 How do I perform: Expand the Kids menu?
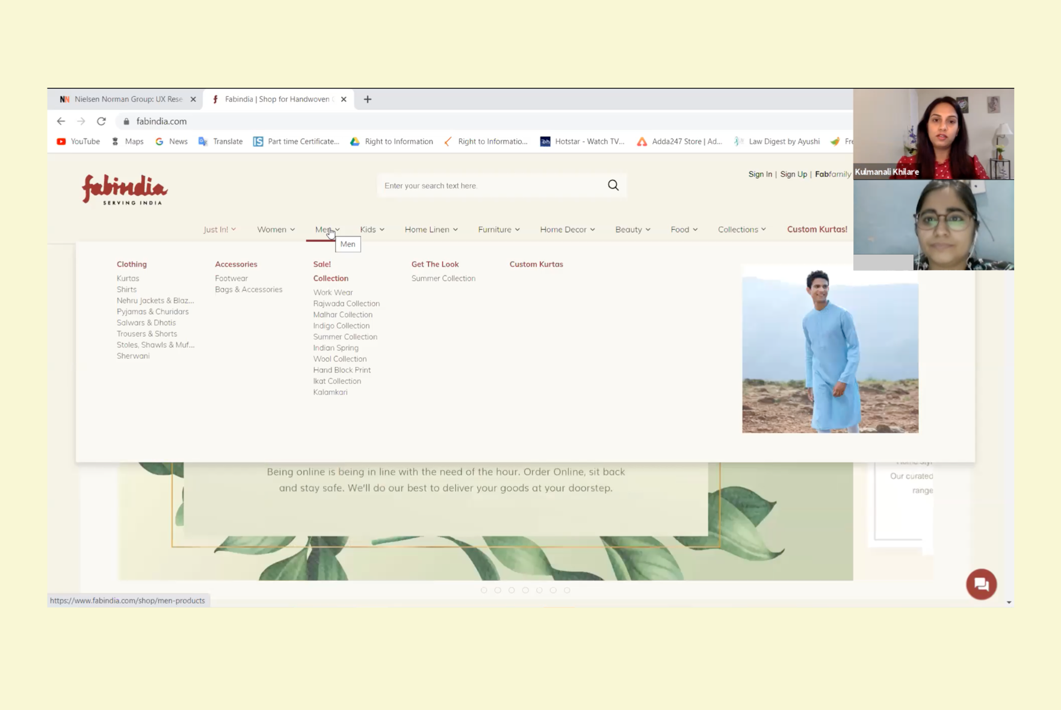(x=372, y=229)
